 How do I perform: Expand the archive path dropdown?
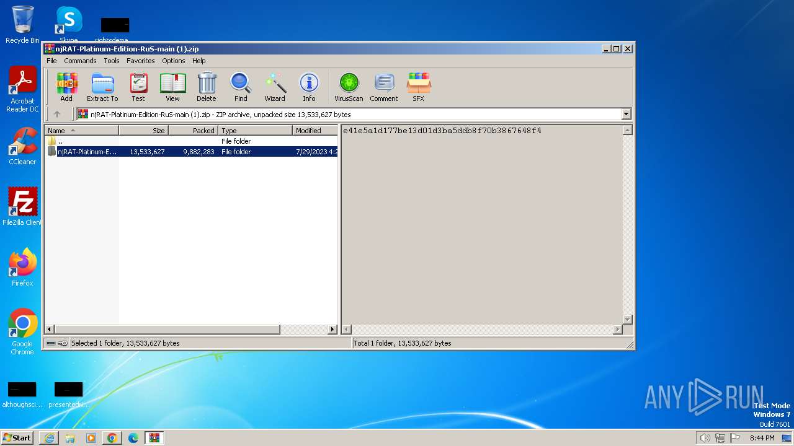[626, 114]
